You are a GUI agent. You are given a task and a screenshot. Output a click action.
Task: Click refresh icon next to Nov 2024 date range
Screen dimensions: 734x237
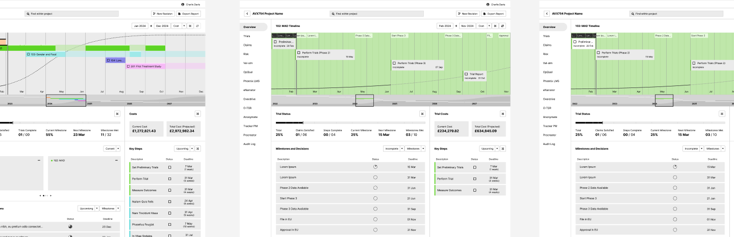[502, 25]
